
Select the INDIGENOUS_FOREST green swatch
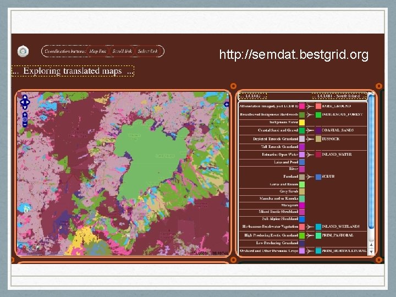[x=318, y=115]
